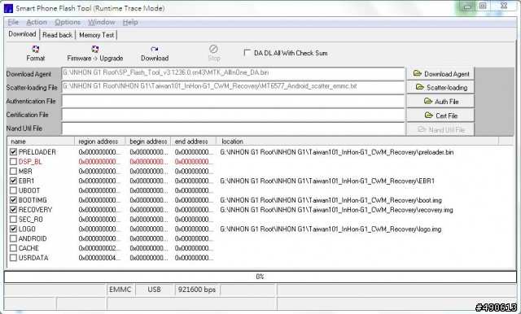Click the empty Nand Util File field

tap(233, 129)
